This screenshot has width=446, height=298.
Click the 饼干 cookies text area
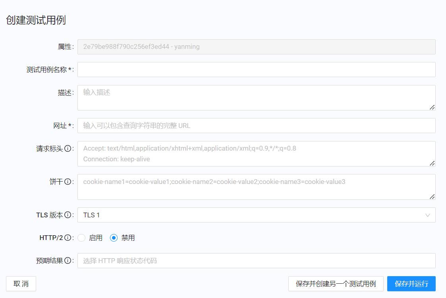tap(256, 187)
